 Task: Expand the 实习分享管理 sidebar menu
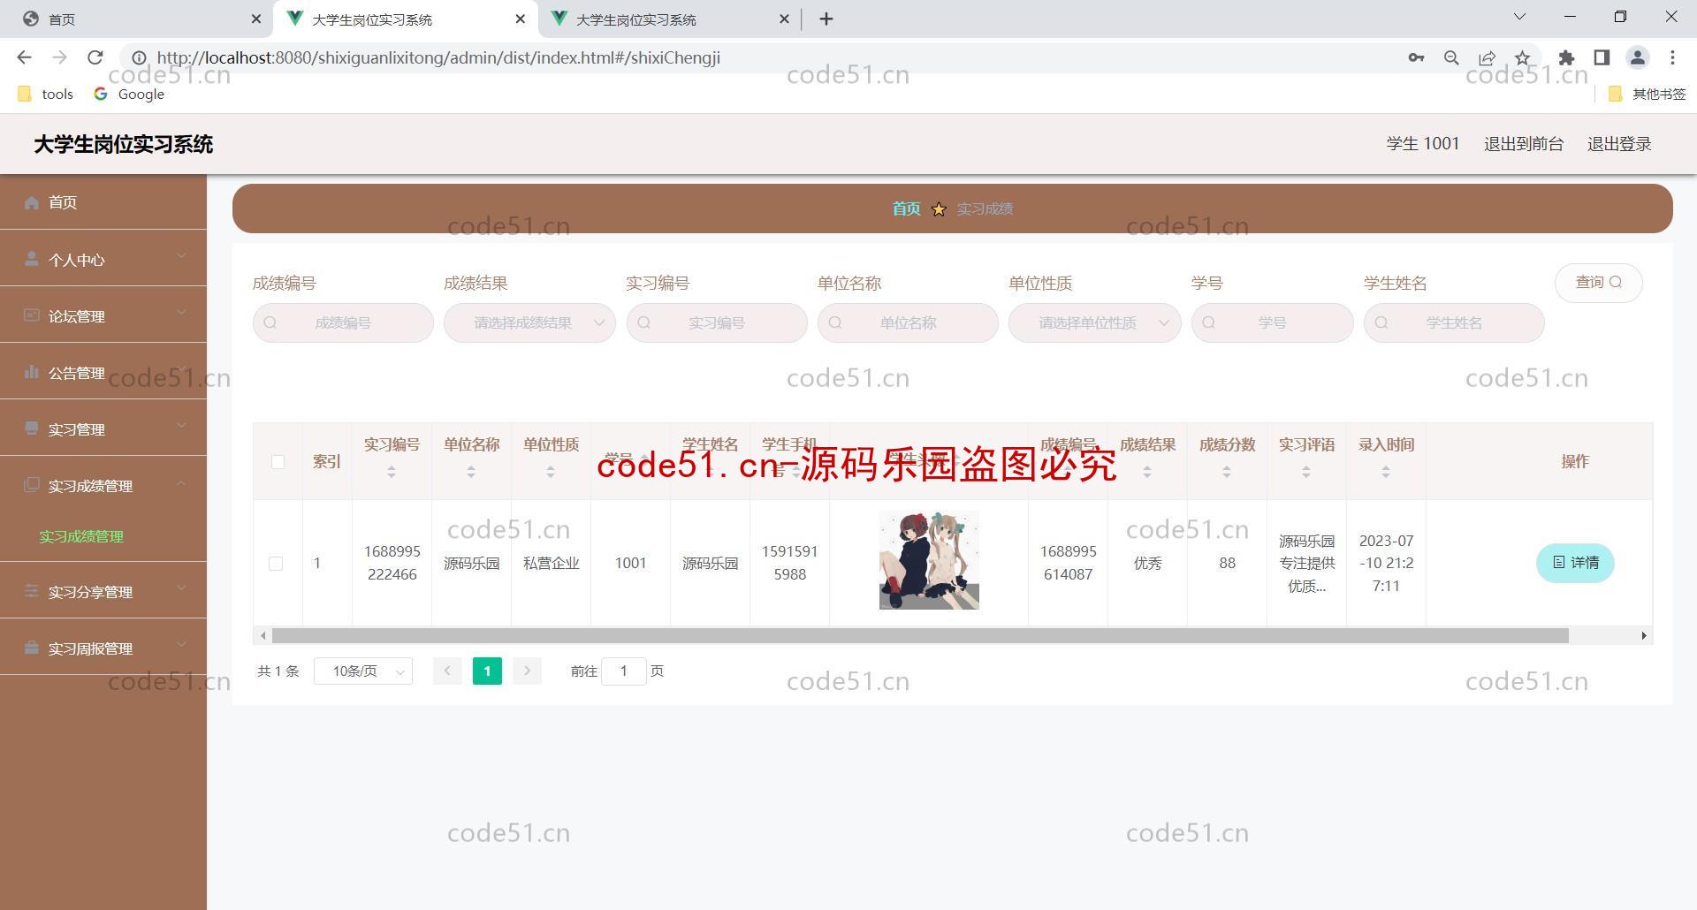103,591
